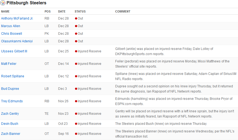238x140 pixels.
Task: Open Zach Banner player page
Action: tap(11, 134)
